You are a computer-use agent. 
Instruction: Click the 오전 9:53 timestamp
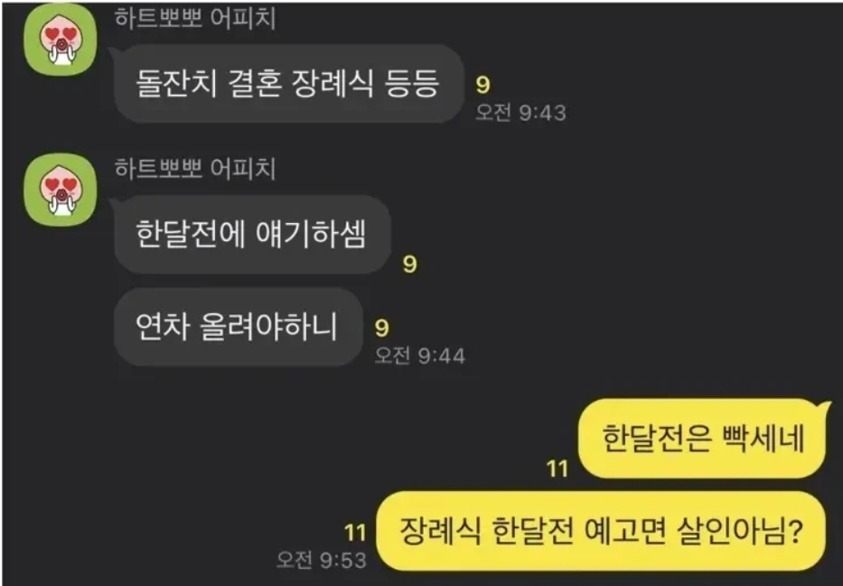(x=321, y=560)
